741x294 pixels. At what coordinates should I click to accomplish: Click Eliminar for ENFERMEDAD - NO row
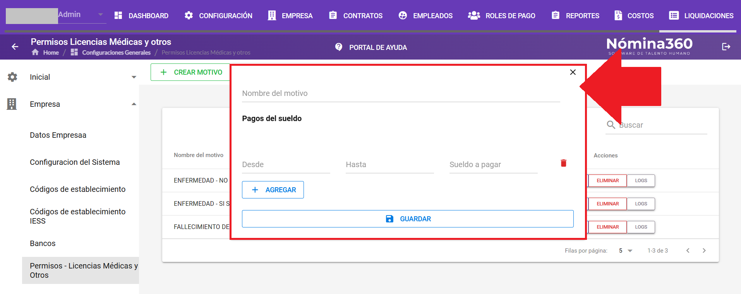pos(607,181)
